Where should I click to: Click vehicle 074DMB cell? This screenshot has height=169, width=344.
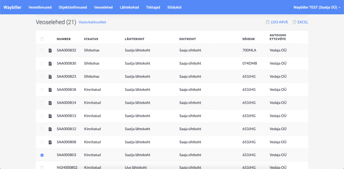pyautogui.click(x=249, y=63)
